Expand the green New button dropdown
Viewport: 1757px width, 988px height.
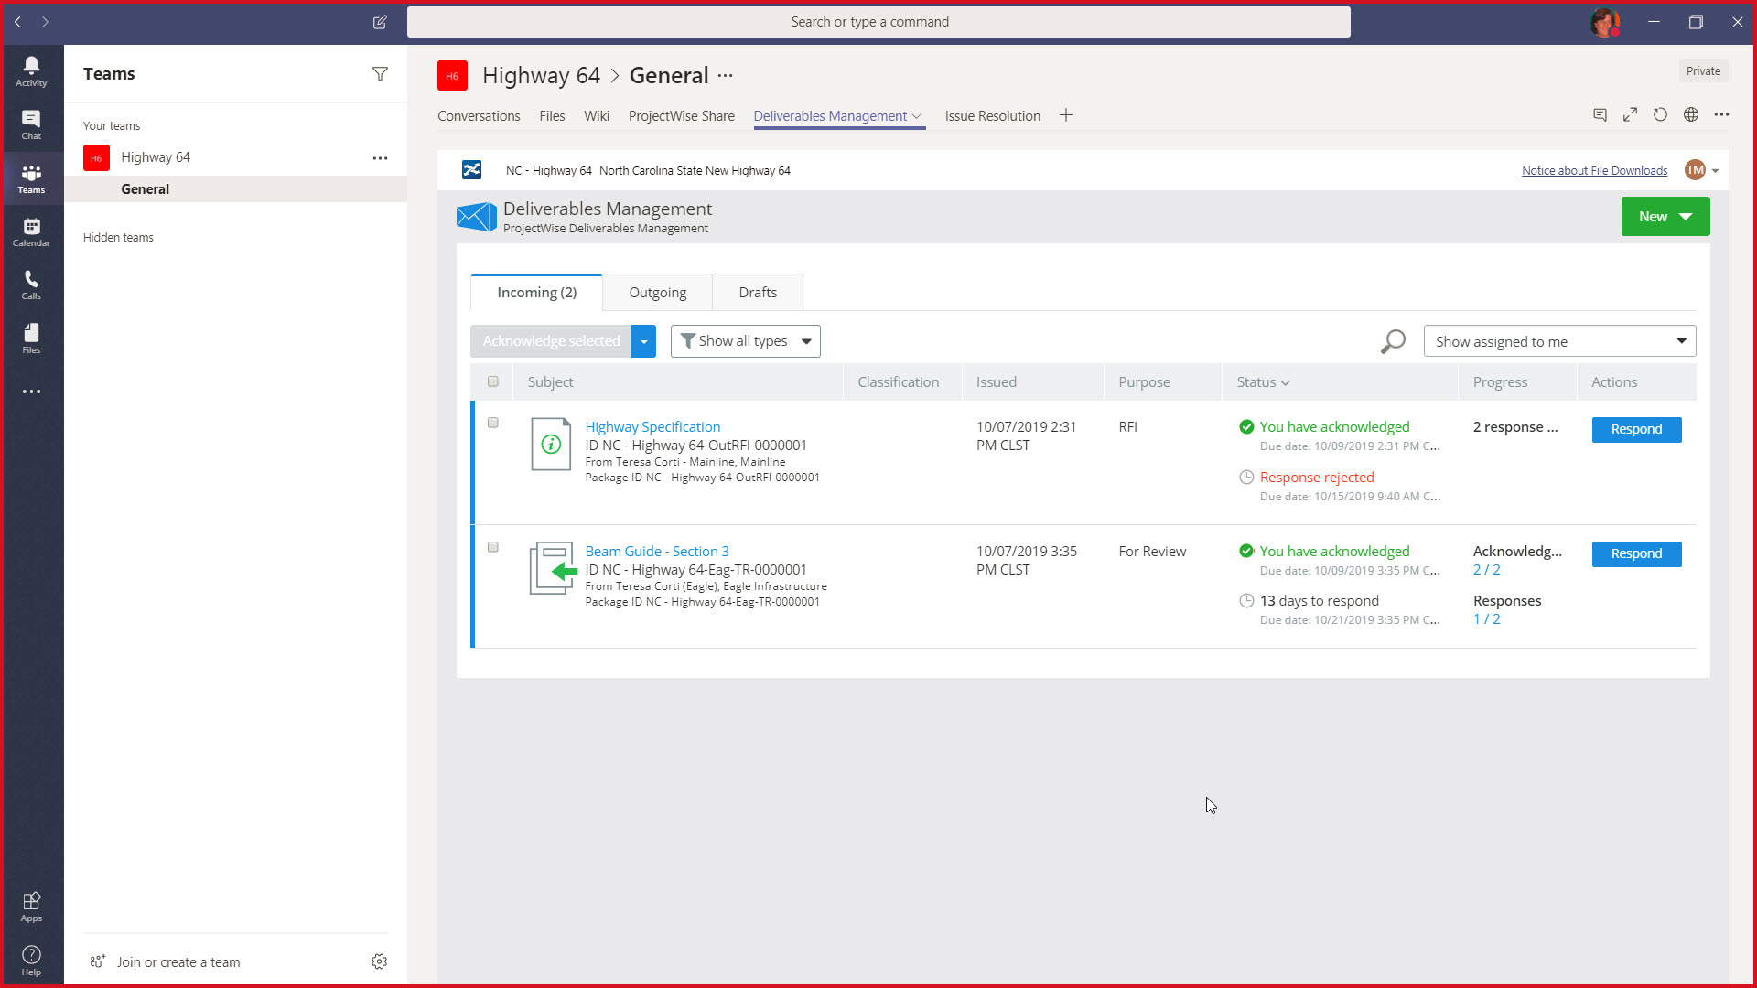(1686, 217)
